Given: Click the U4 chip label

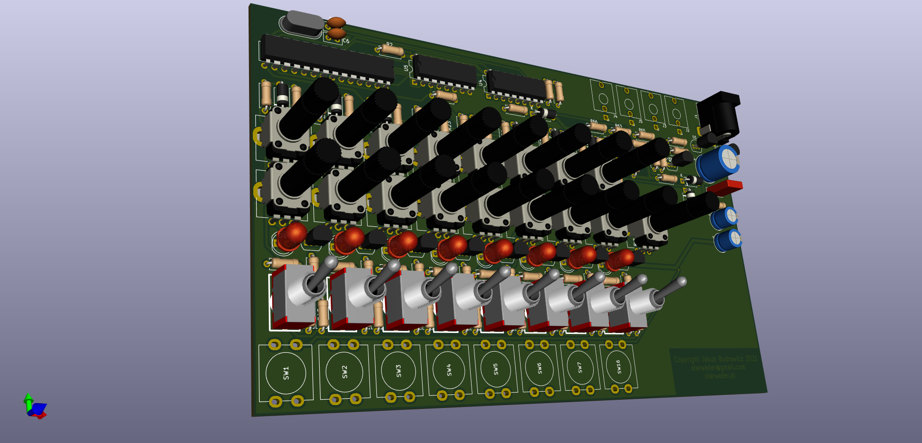Looking at the screenshot, I should (480, 83).
